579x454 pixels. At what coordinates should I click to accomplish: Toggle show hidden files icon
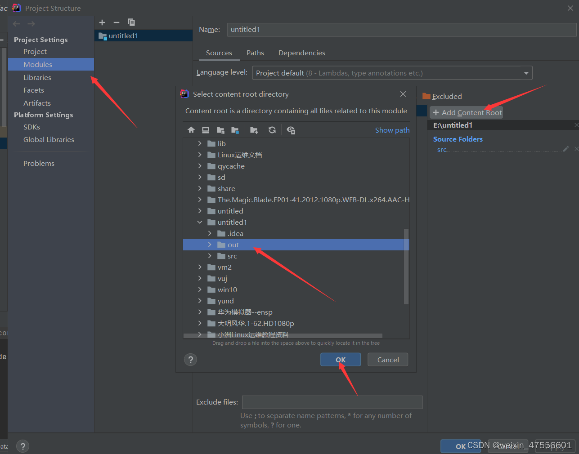pos(291,130)
